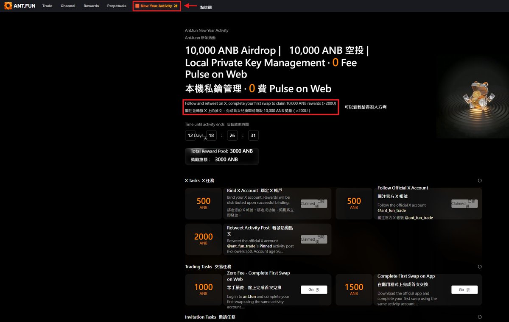Refresh the X Tasks section

point(480,180)
